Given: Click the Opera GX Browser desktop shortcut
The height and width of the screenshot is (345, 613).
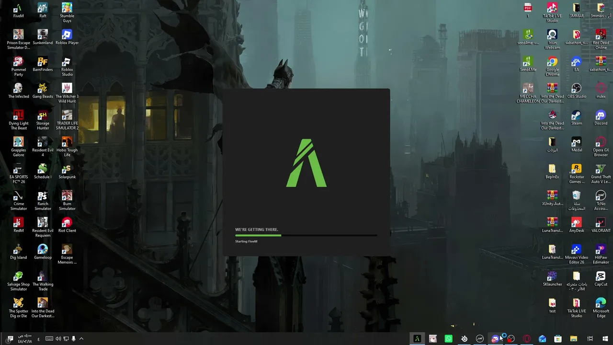Looking at the screenshot, I should click(x=601, y=147).
